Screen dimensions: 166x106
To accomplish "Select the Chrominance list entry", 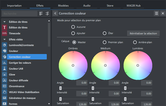I will 24,86.
